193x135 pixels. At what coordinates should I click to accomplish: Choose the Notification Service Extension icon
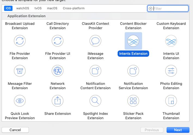point(133,71)
